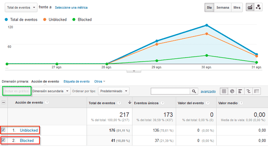The width and height of the screenshot is (268, 147).
Task: Select the pivot table view icon
Action: [x=257, y=91]
